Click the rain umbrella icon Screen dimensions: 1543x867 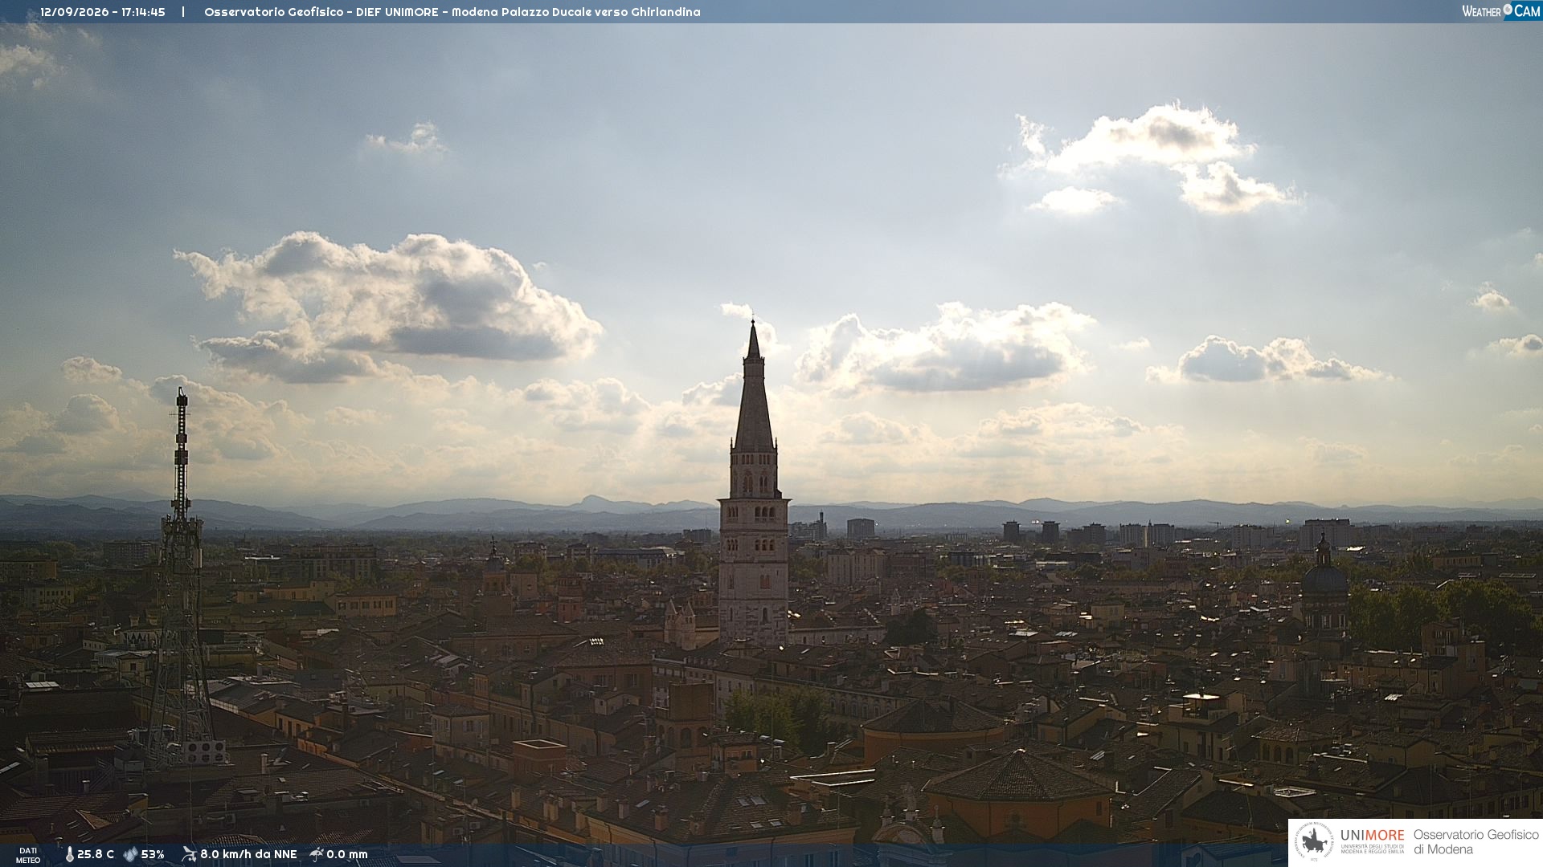317,854
